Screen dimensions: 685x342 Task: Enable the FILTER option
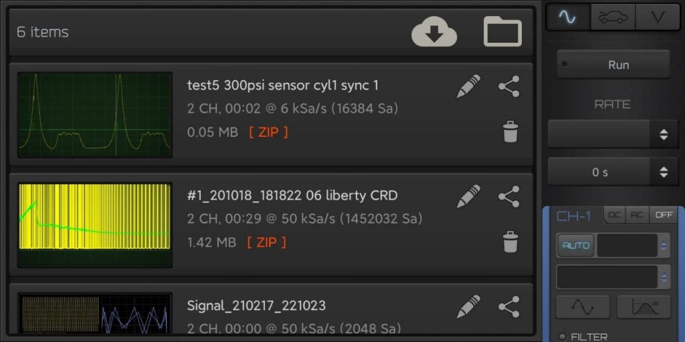point(564,336)
